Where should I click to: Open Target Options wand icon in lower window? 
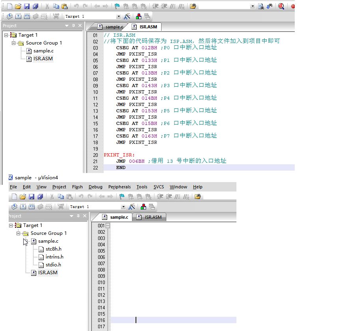coord(132,207)
